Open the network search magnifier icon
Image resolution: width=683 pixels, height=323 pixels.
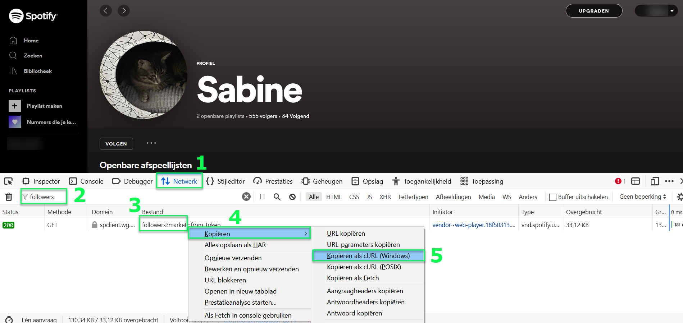(x=277, y=197)
